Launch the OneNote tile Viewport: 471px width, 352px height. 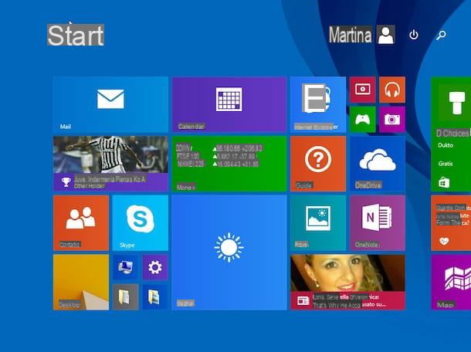pyautogui.click(x=378, y=223)
